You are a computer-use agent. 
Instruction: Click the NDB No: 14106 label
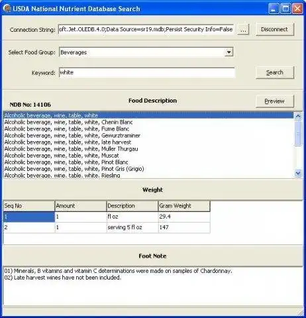coord(30,105)
